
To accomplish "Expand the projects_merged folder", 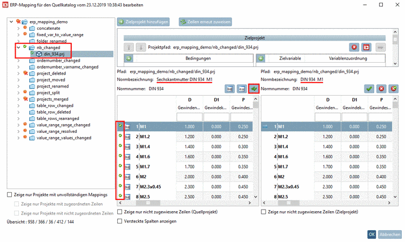I will pos(18,99).
